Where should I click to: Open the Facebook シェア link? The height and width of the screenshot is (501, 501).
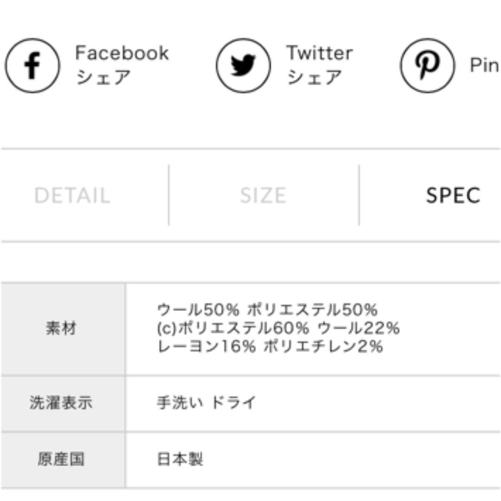pyautogui.click(x=122, y=65)
